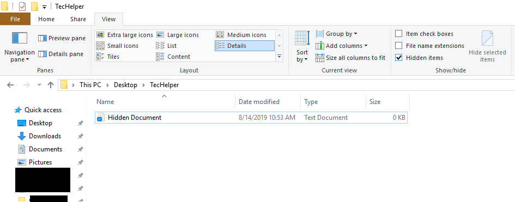Open the Navigation pane dropdown
Screen dimensions: 515x202
click(x=20, y=47)
